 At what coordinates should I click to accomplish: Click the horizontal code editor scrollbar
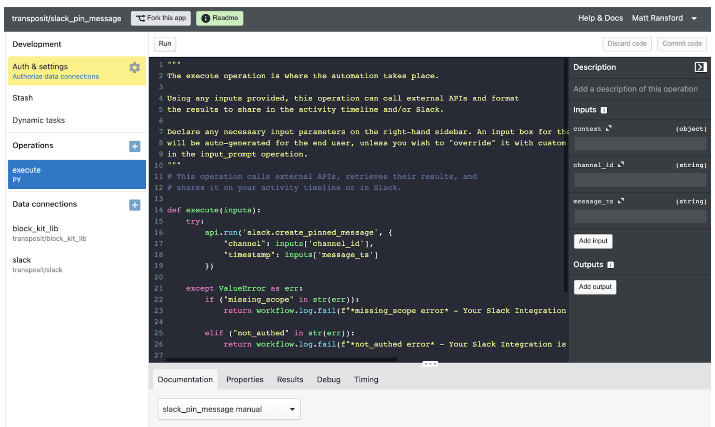click(282, 359)
